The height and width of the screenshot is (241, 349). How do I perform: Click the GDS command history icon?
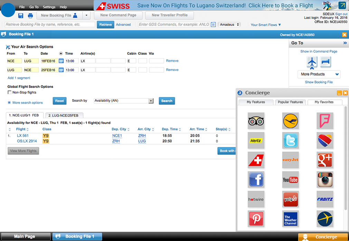(213, 24)
